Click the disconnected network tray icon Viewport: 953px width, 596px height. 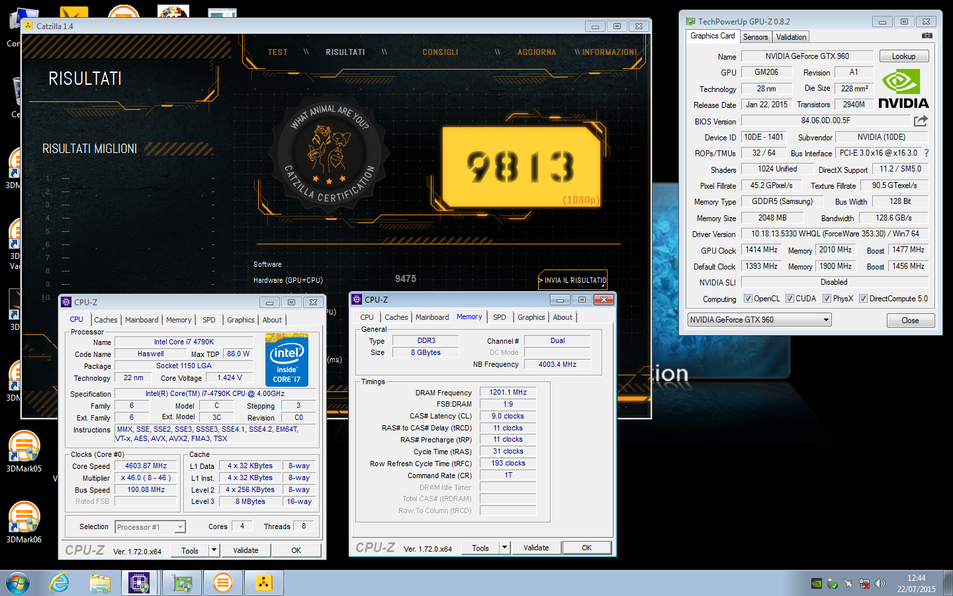[864, 583]
